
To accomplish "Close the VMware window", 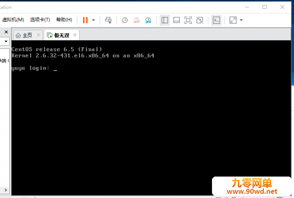I will pyautogui.click(x=282, y=7).
